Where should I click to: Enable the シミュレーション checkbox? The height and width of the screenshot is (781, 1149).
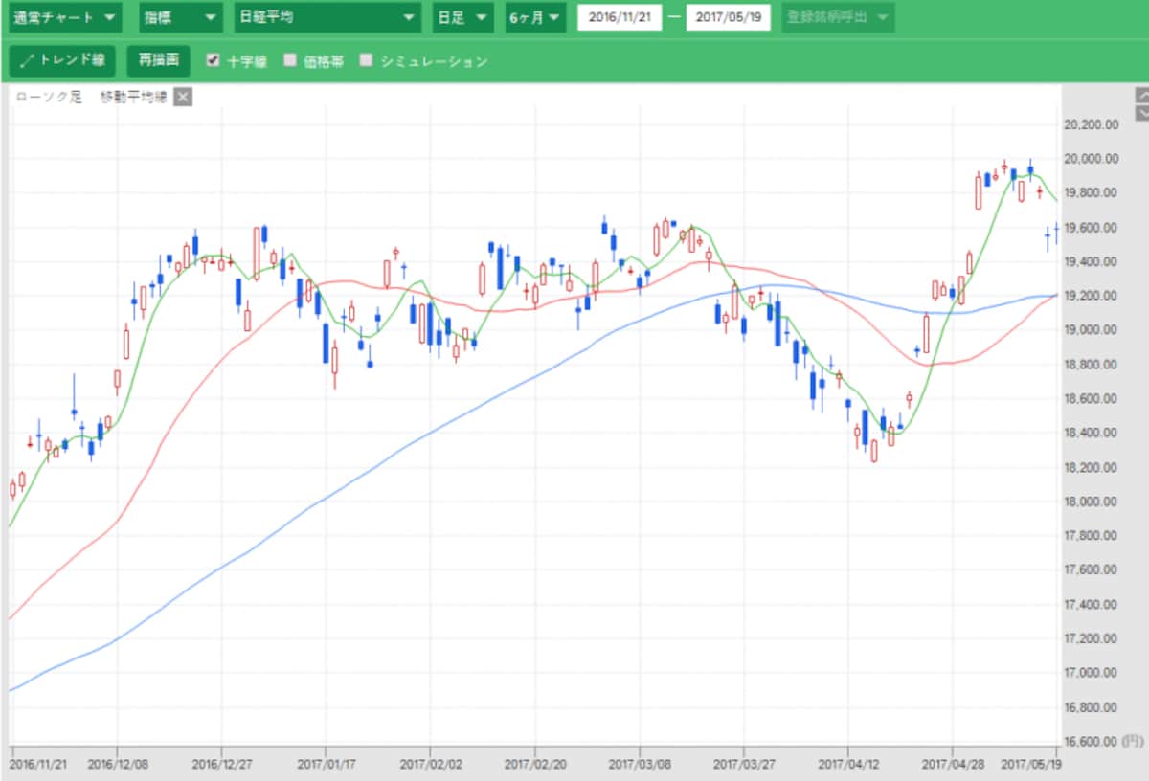pos(366,60)
